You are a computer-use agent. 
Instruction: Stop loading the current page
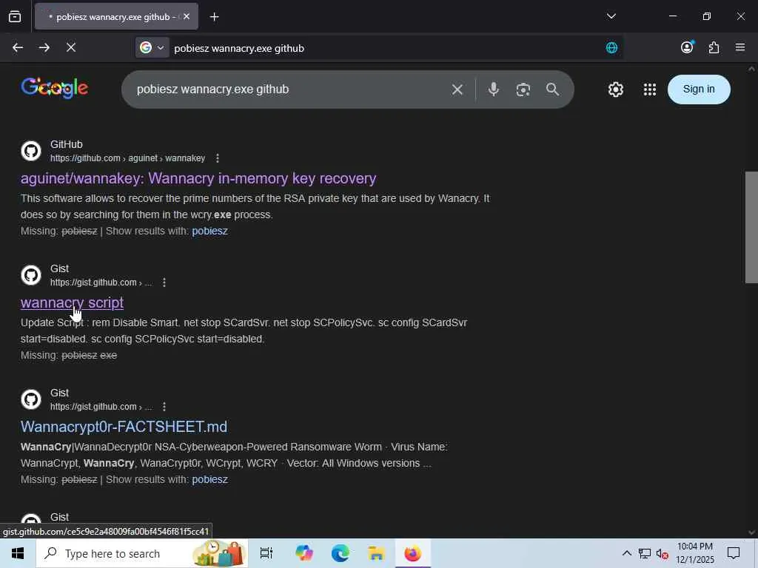point(70,47)
